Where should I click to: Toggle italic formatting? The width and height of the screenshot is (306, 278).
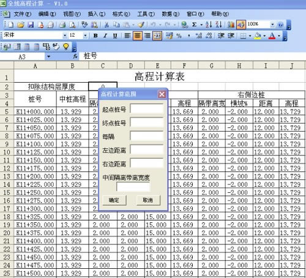(x=105, y=36)
